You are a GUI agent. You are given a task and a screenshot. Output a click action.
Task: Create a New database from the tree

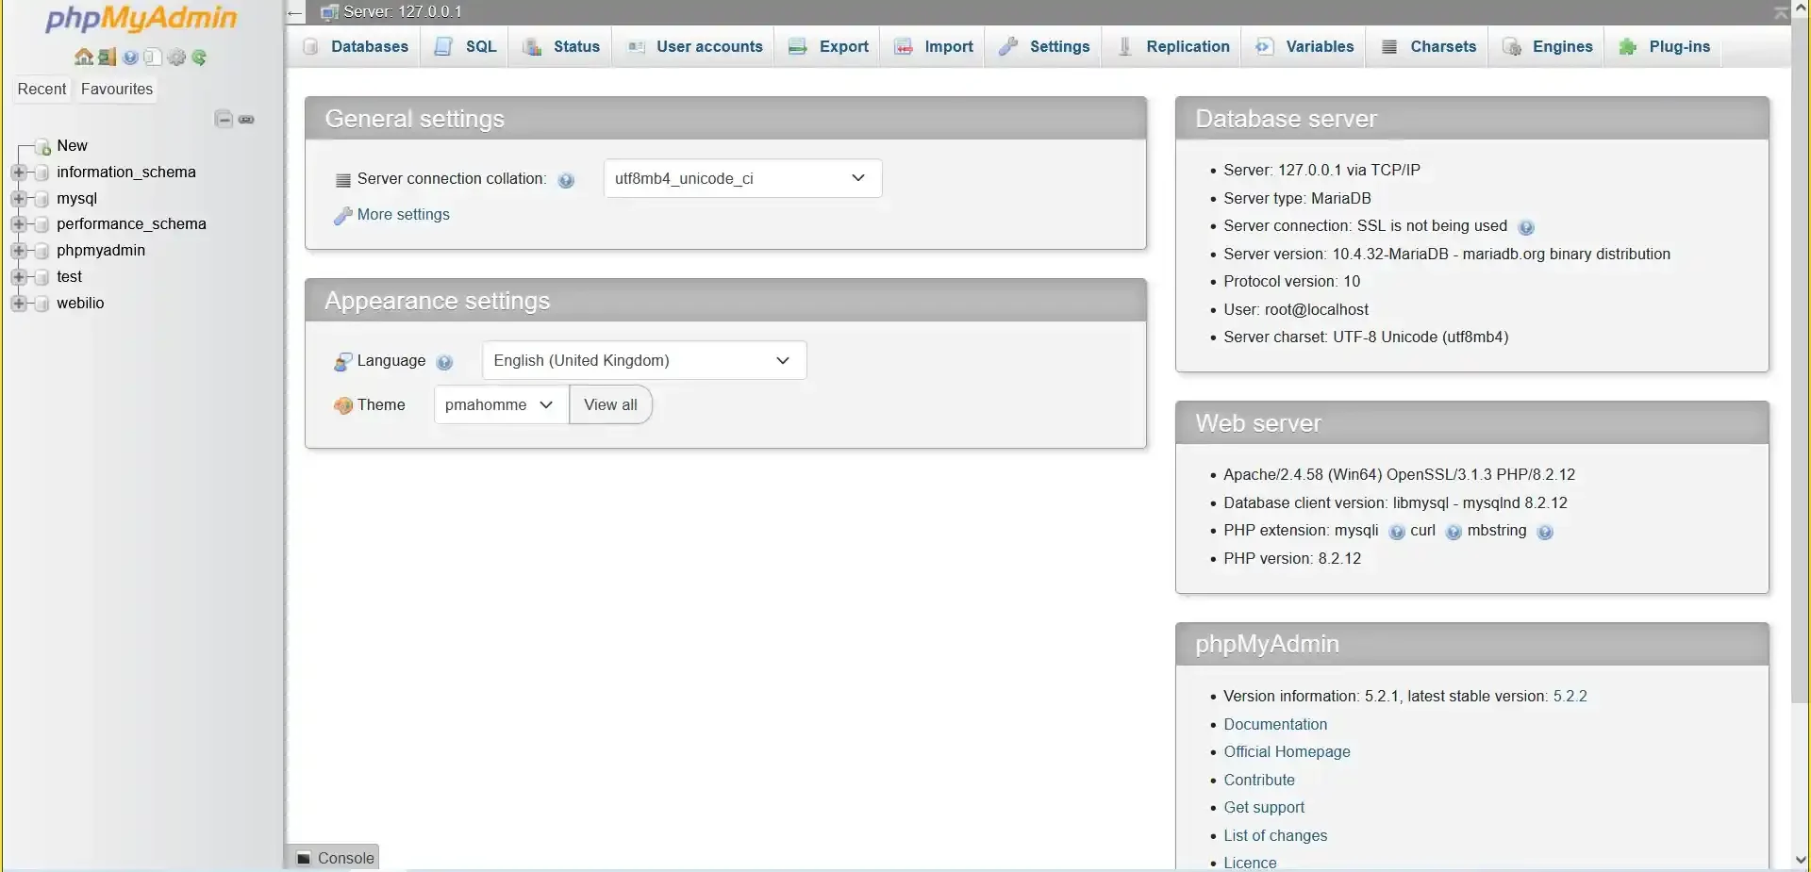click(x=72, y=146)
